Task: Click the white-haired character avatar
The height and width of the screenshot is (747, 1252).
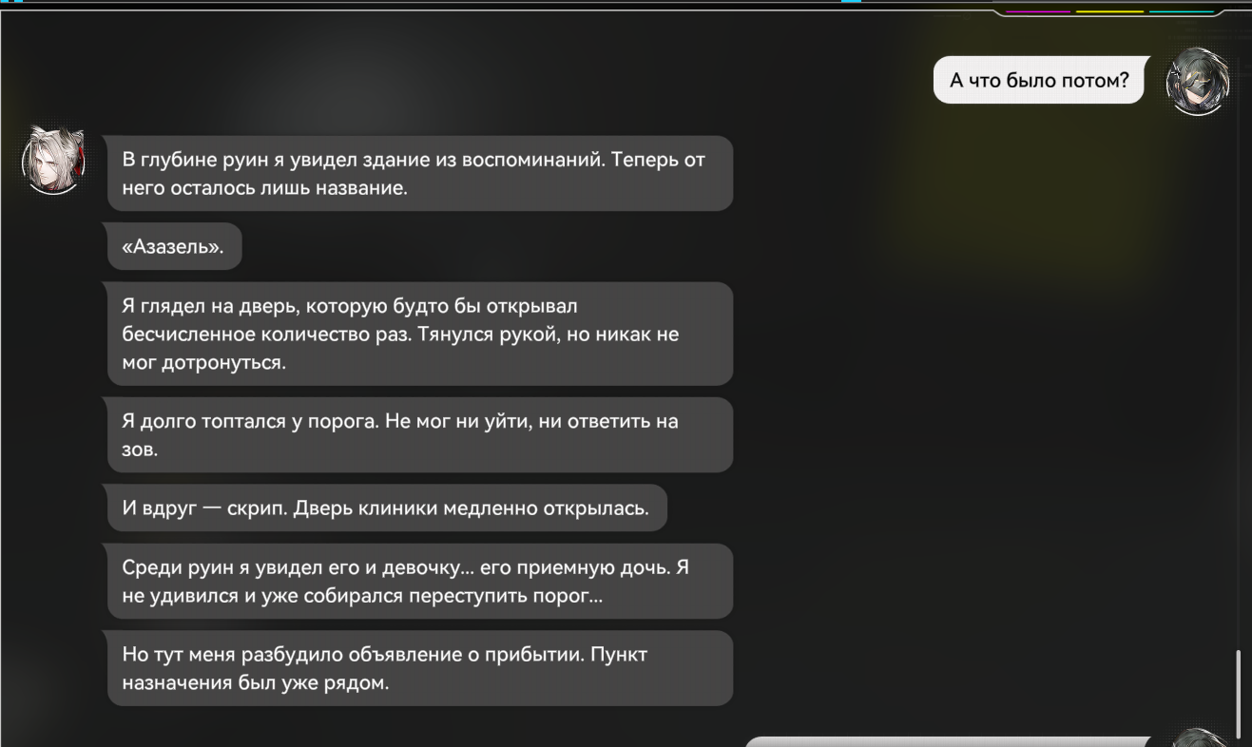Action: tap(53, 161)
